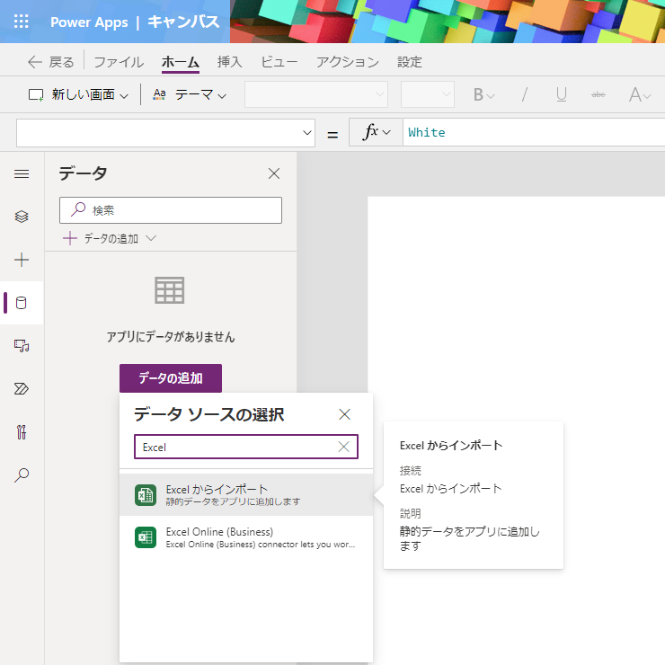Close the データ ソースの選択 popup
The width and height of the screenshot is (665, 665).
click(x=344, y=414)
